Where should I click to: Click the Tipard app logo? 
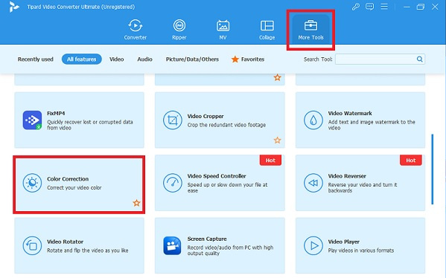(x=13, y=7)
